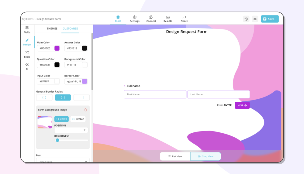Open Question Color black swatch
The height and width of the screenshot is (174, 304).
coord(57,65)
